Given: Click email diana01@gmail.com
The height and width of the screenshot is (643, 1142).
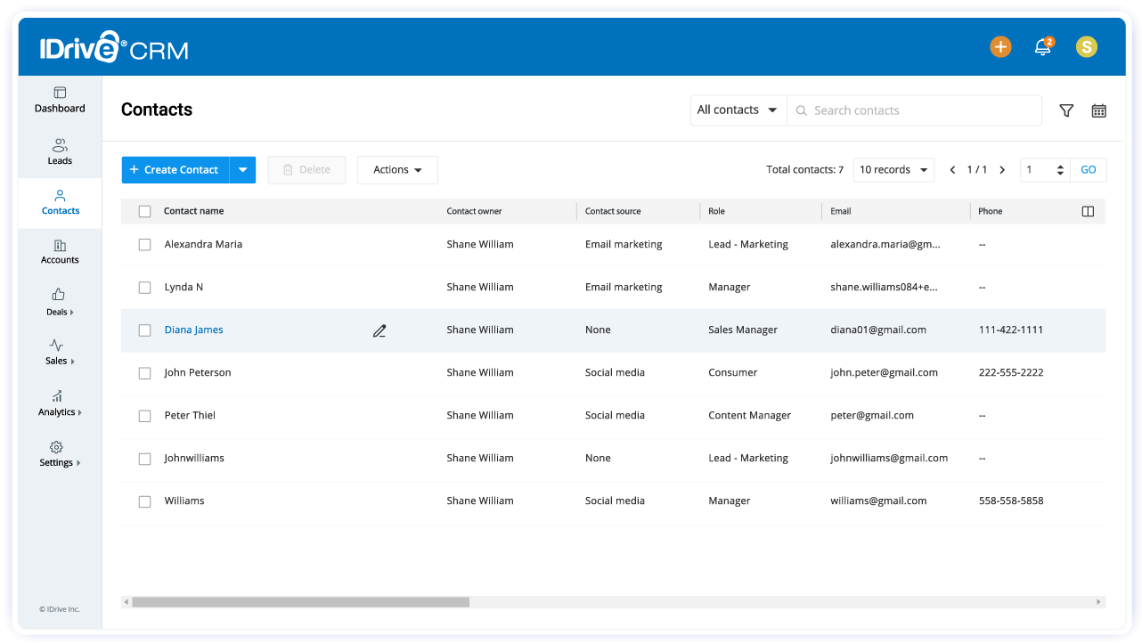Looking at the screenshot, I should click(x=878, y=330).
